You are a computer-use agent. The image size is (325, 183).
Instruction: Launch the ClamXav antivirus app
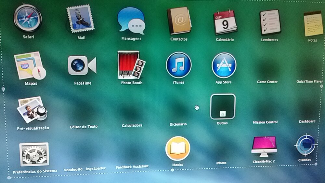pos(306,146)
